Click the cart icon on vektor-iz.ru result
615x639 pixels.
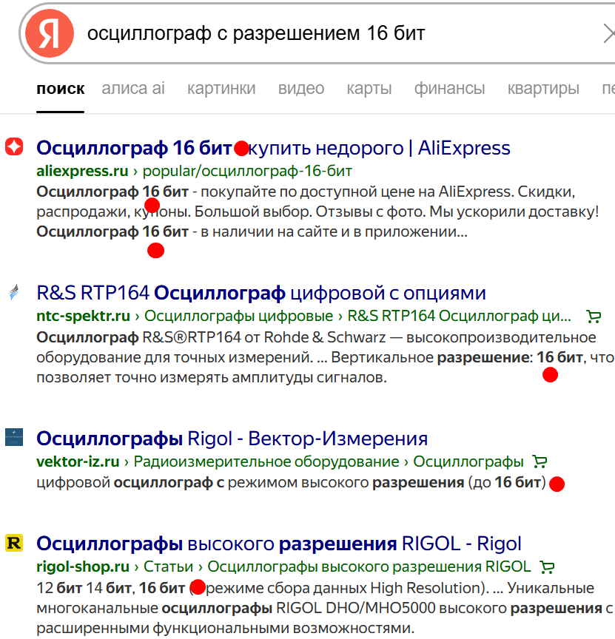click(x=540, y=461)
